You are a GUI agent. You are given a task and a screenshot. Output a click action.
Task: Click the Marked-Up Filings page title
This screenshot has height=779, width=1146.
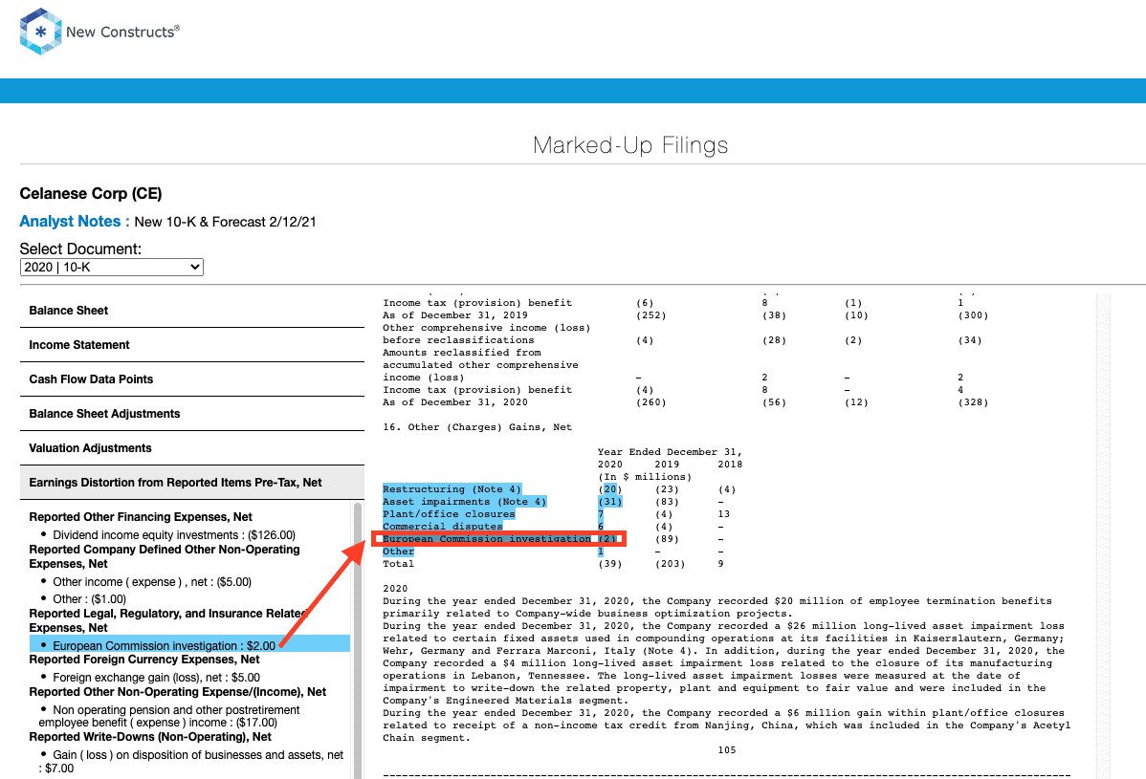[630, 144]
